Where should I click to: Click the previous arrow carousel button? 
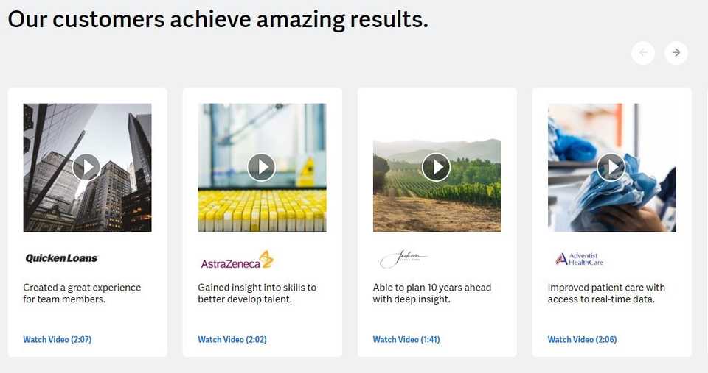click(x=643, y=53)
